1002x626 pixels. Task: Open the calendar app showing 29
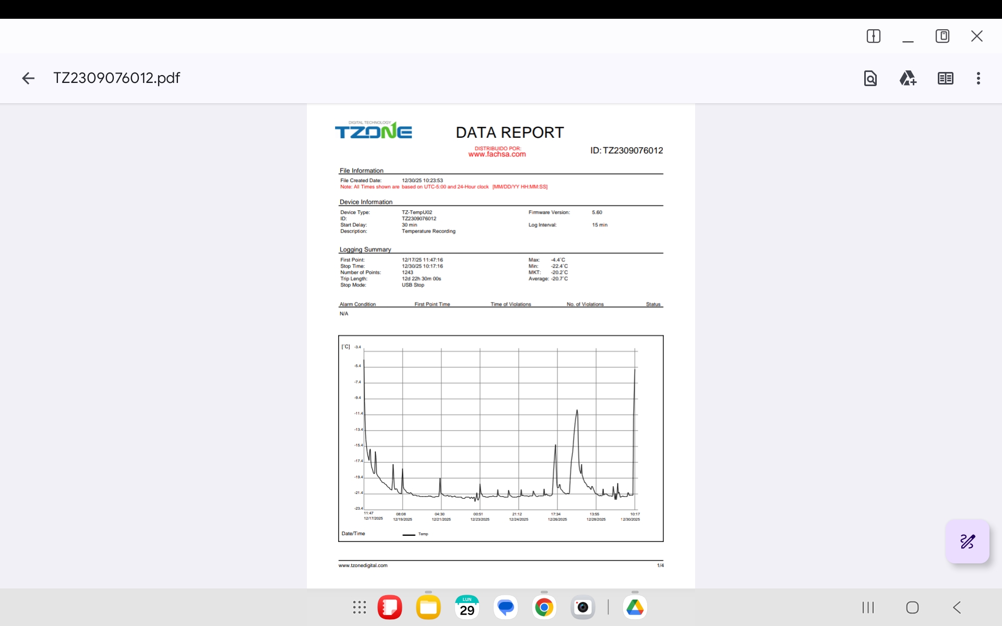click(467, 607)
